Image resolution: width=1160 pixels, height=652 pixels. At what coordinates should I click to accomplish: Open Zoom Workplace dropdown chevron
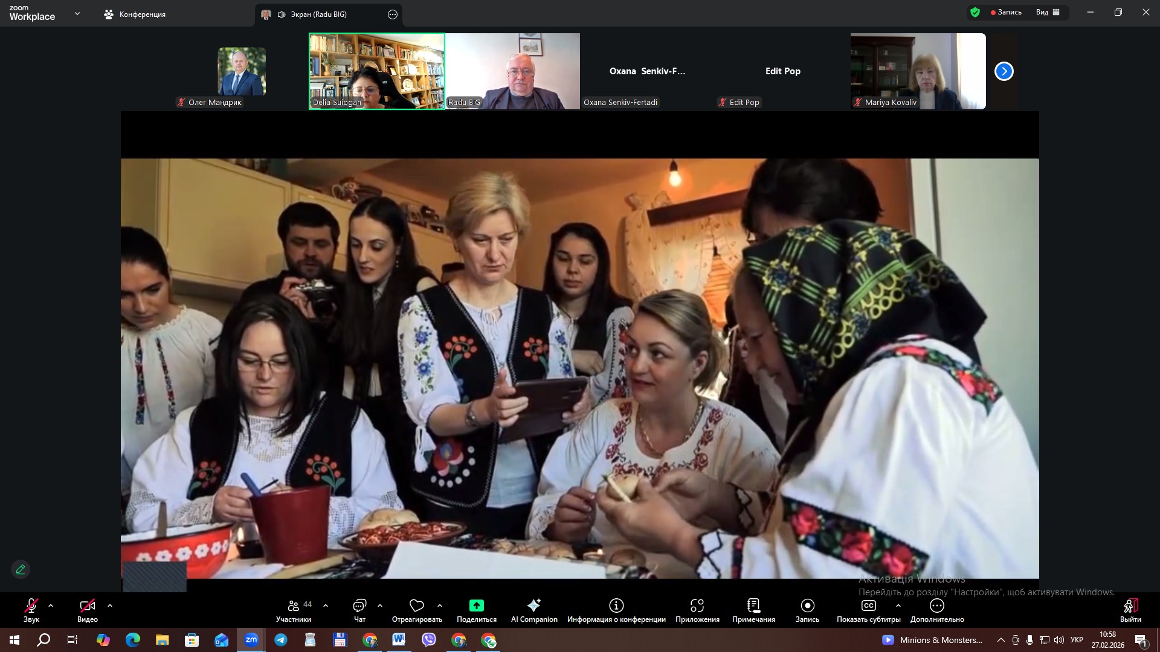[77, 13]
